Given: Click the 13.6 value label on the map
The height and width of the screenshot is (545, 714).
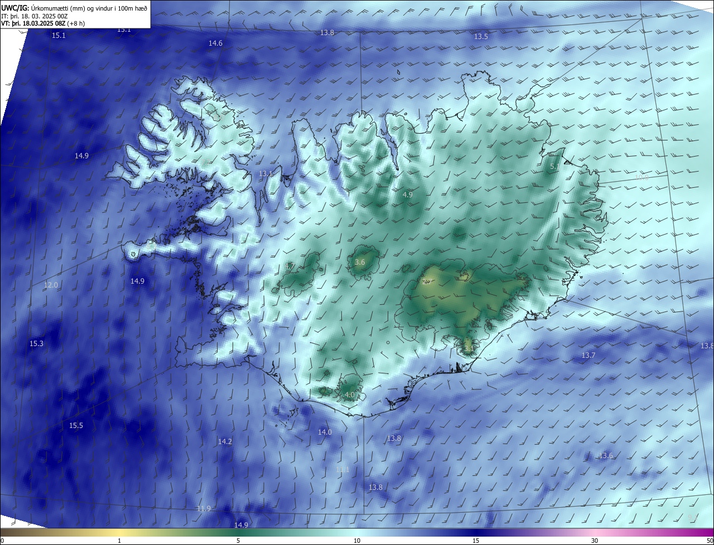Looking at the screenshot, I should 606,456.
